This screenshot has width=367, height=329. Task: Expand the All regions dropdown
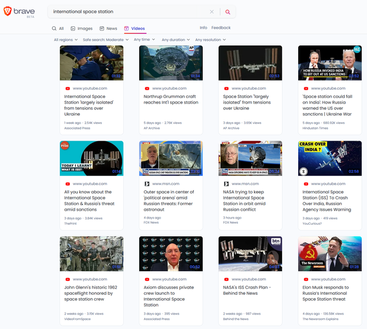66,40
